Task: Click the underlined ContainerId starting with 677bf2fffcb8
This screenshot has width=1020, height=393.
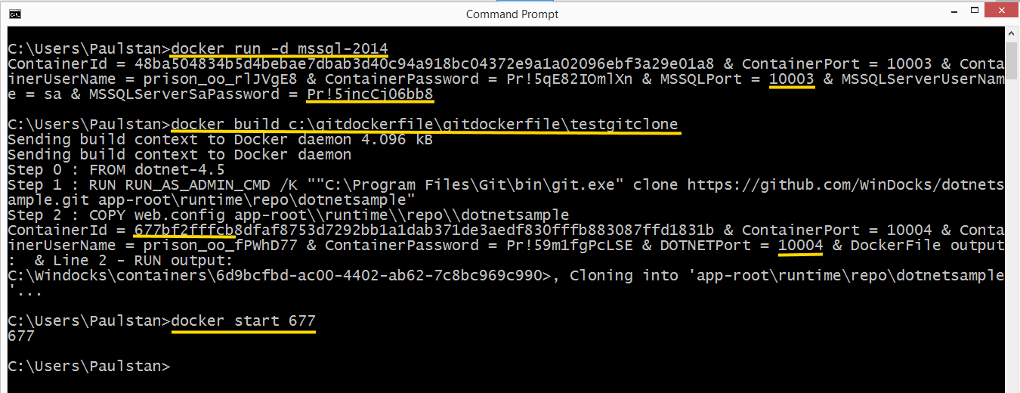Action: [188, 230]
